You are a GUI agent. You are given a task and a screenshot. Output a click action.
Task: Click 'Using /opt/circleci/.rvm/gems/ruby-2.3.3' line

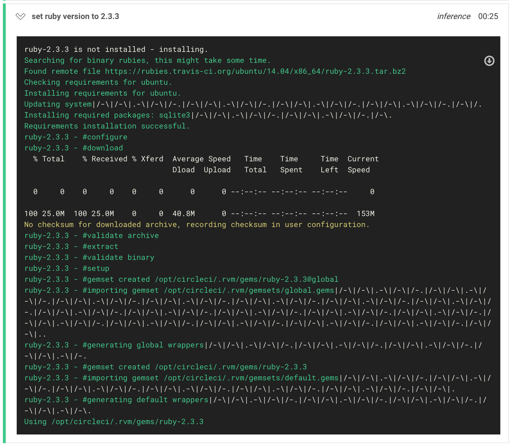[114, 422]
